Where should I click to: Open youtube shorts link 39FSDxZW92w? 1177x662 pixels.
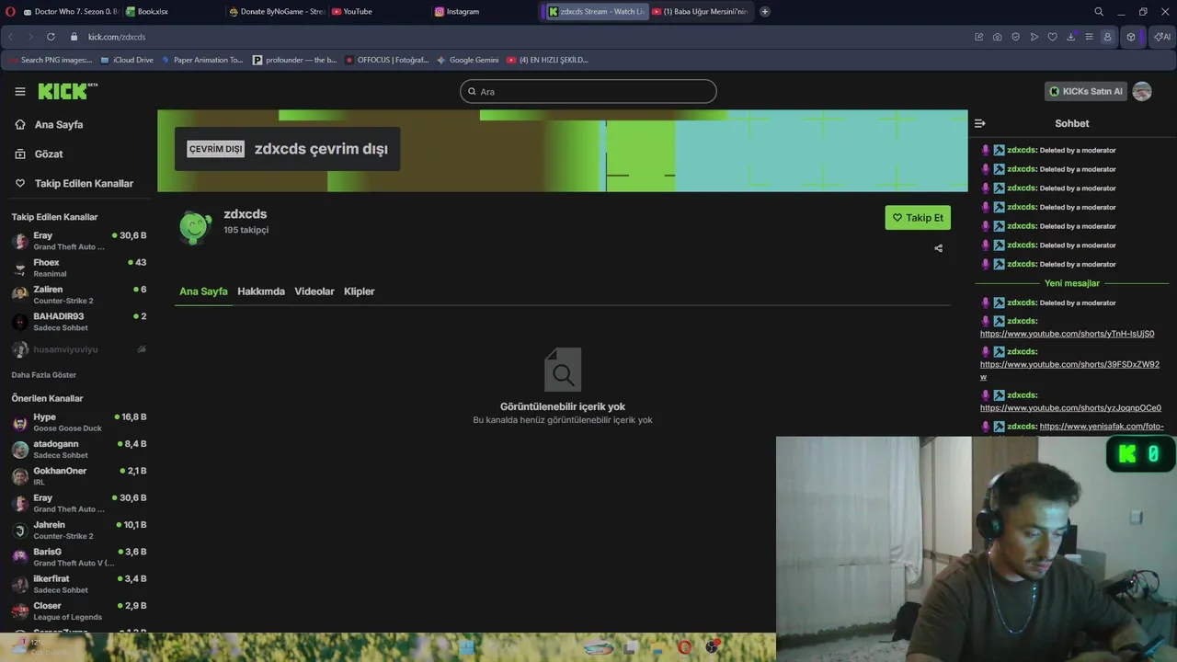[1069, 371]
